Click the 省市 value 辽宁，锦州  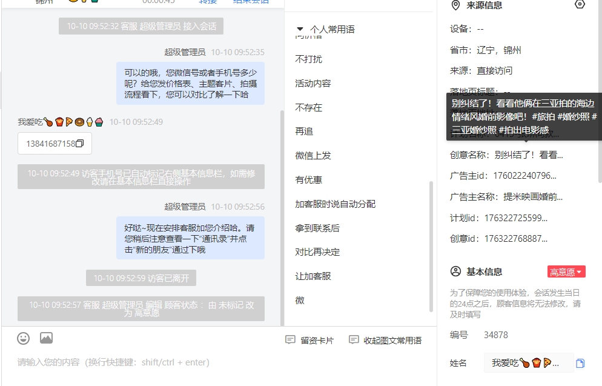498,50
